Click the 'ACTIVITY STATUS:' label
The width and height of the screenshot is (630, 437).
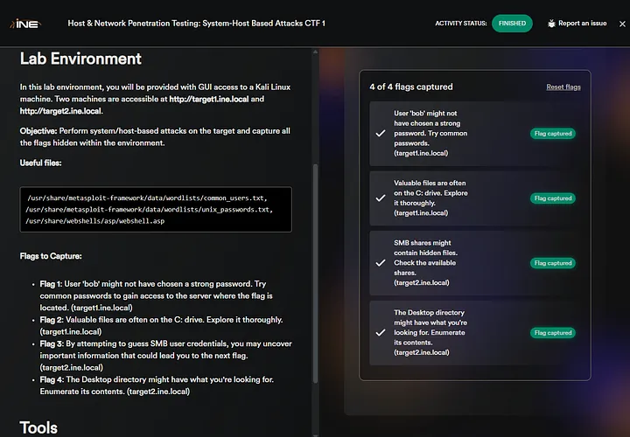(x=461, y=24)
